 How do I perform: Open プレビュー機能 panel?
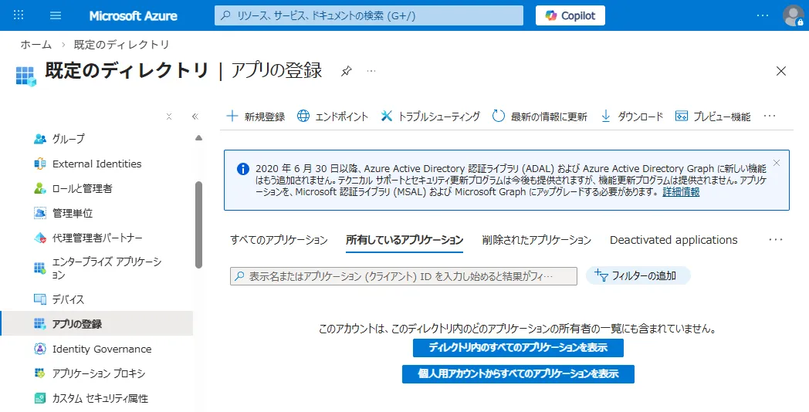click(x=713, y=117)
